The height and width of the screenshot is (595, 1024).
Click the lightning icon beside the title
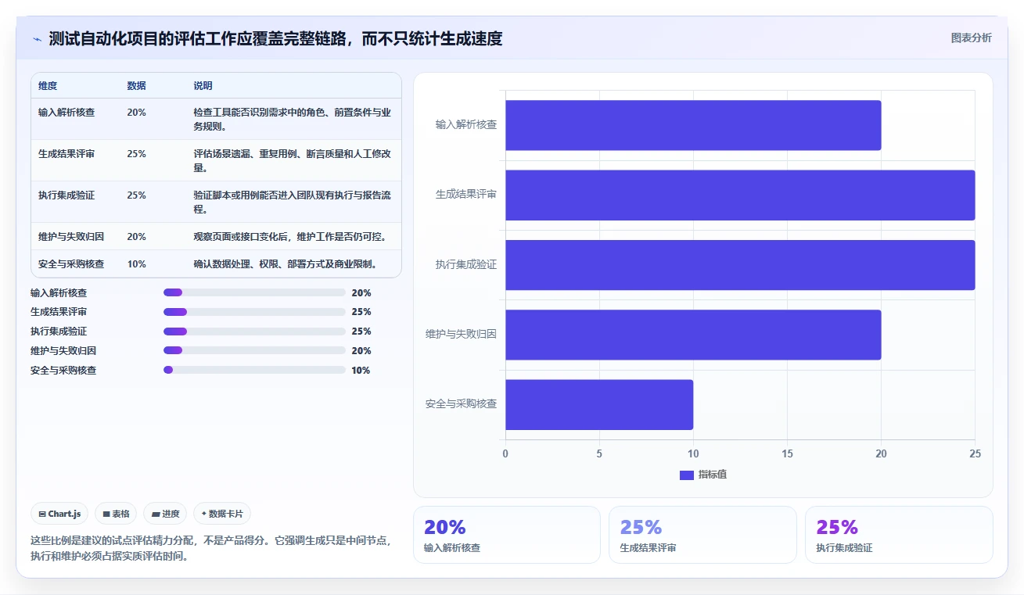[x=37, y=39]
